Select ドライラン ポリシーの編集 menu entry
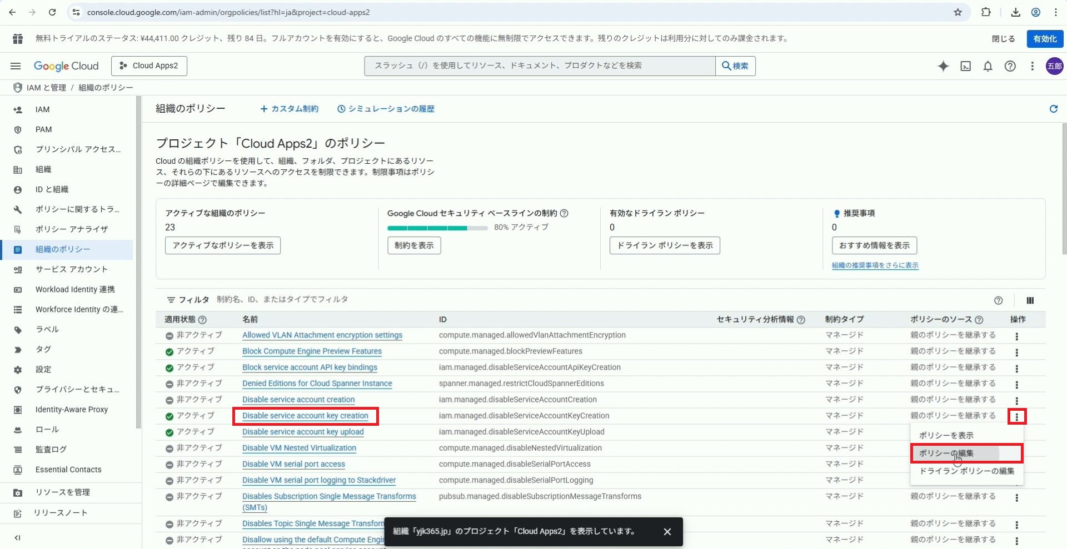 [x=966, y=471]
